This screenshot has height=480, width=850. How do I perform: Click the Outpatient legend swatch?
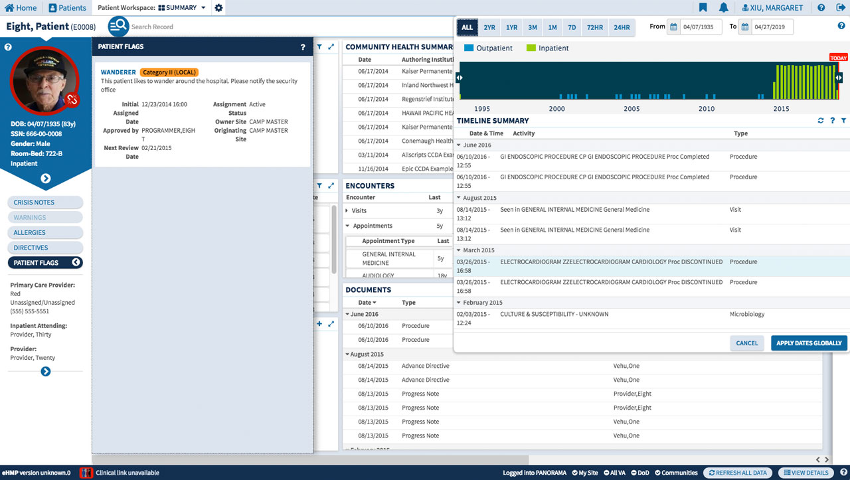pos(469,48)
